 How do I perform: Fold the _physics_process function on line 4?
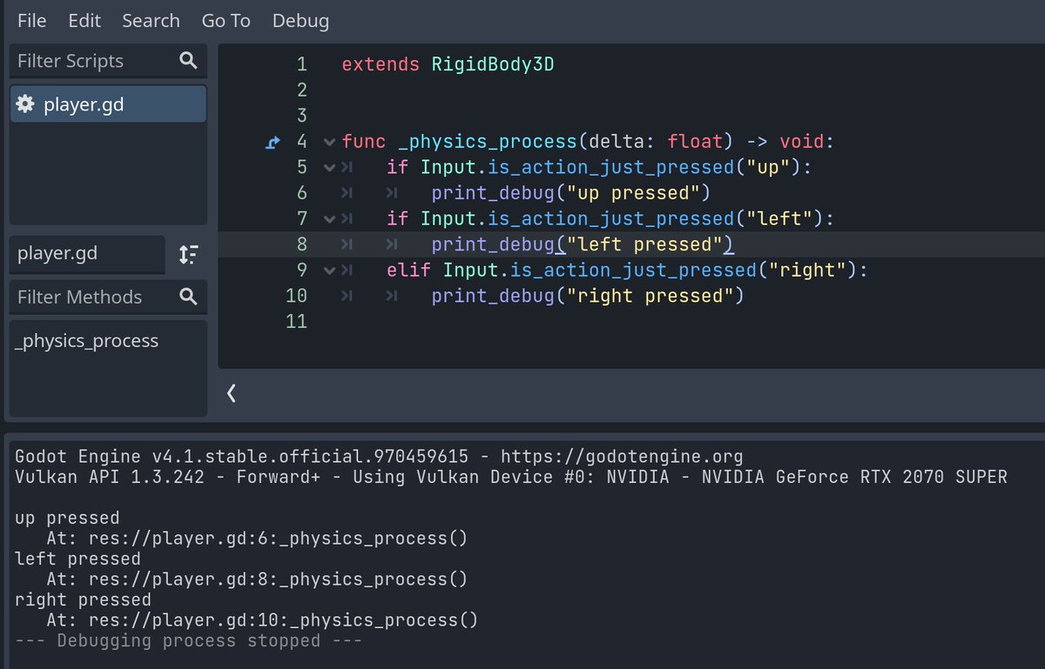pos(328,141)
